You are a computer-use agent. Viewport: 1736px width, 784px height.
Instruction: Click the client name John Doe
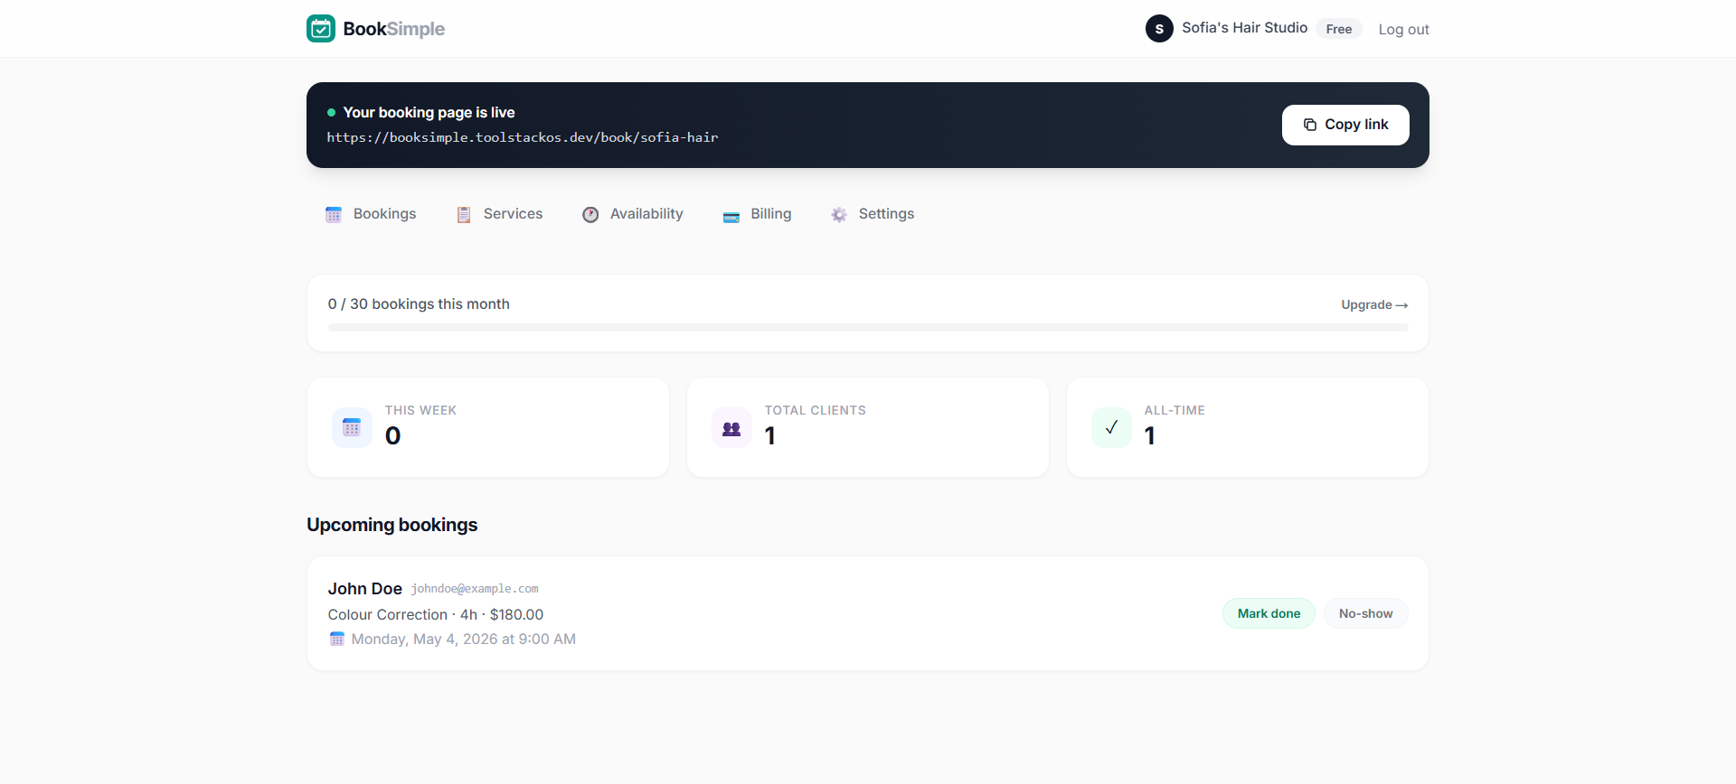364,589
